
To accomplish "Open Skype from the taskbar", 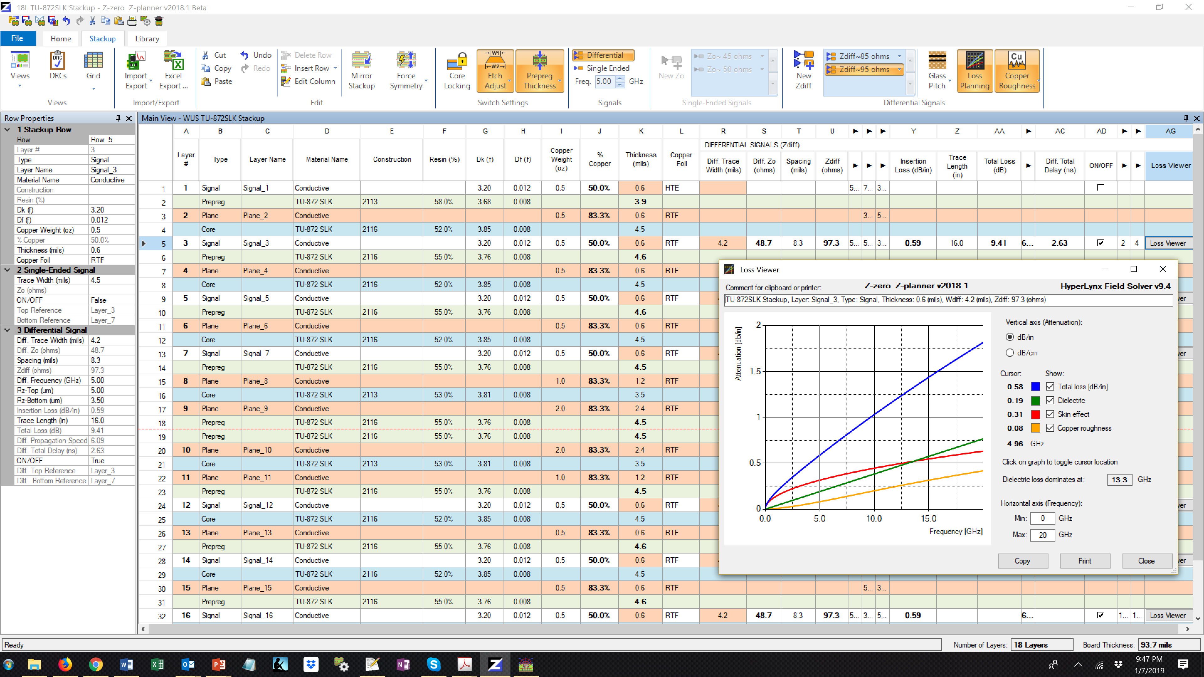I will coord(433,664).
